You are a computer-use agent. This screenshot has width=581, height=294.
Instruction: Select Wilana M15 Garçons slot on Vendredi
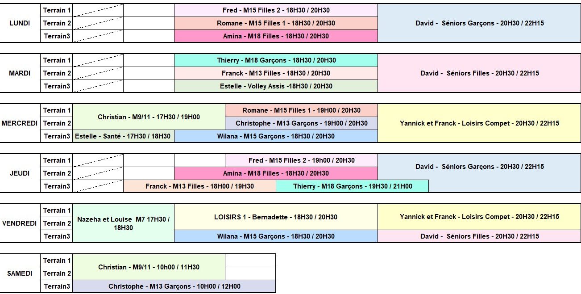tap(276, 236)
